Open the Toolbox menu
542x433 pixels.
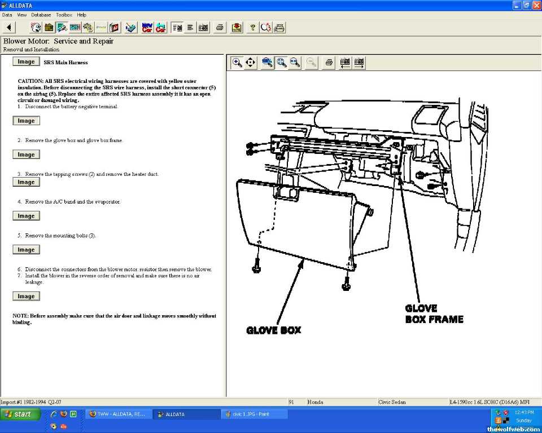click(64, 15)
